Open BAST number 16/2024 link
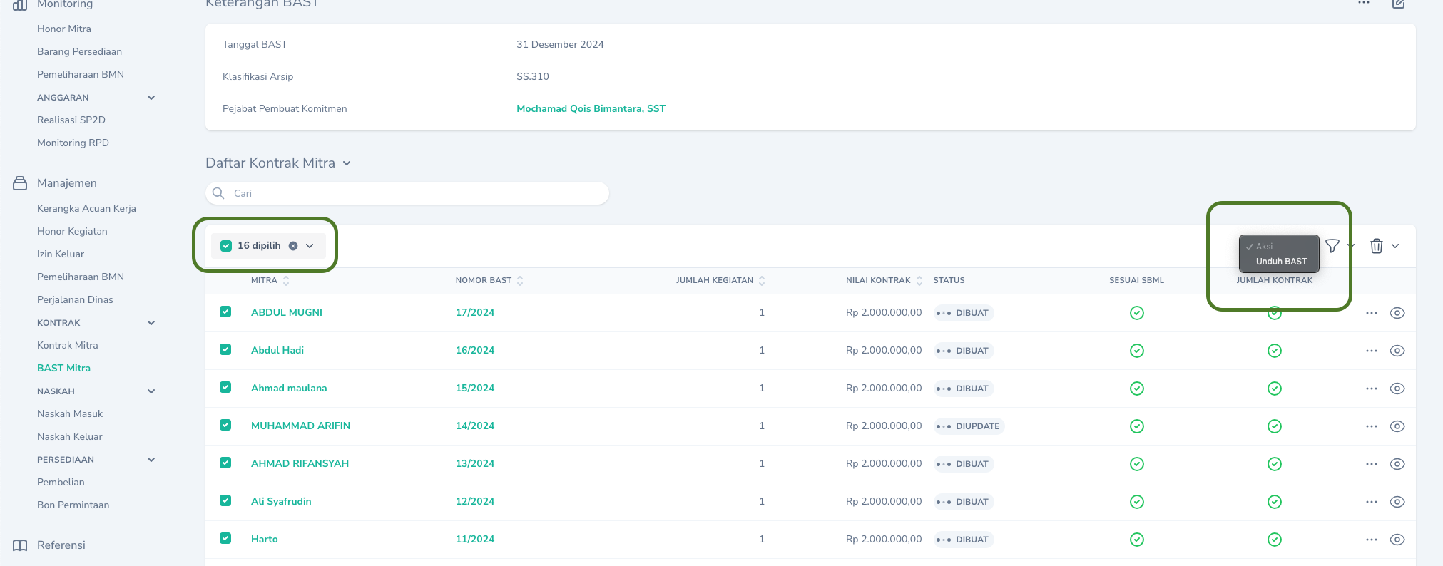Screen dimensions: 1443x566 pyautogui.click(x=475, y=351)
